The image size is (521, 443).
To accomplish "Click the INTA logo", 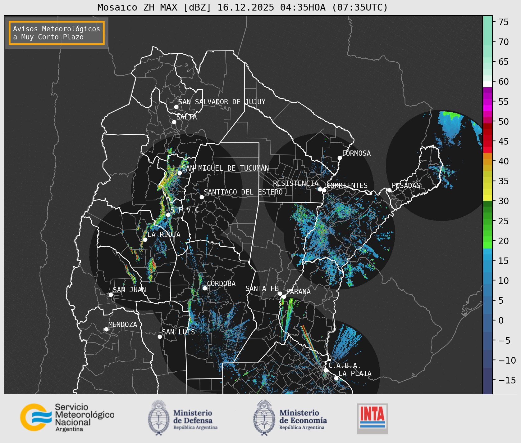I will [x=372, y=418].
